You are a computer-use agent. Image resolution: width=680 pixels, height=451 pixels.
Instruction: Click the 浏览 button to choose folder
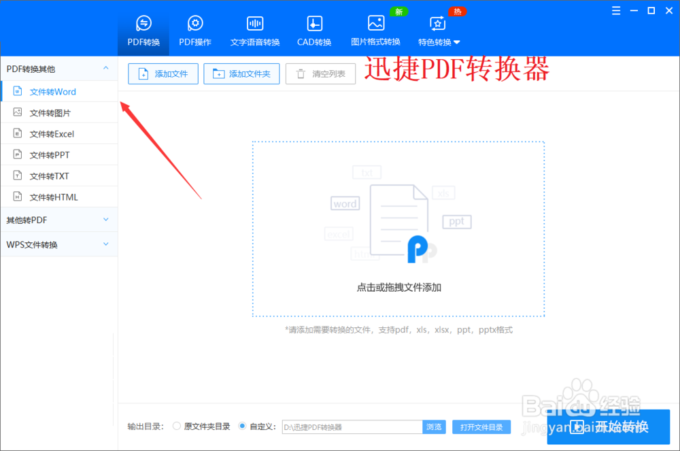click(x=434, y=427)
